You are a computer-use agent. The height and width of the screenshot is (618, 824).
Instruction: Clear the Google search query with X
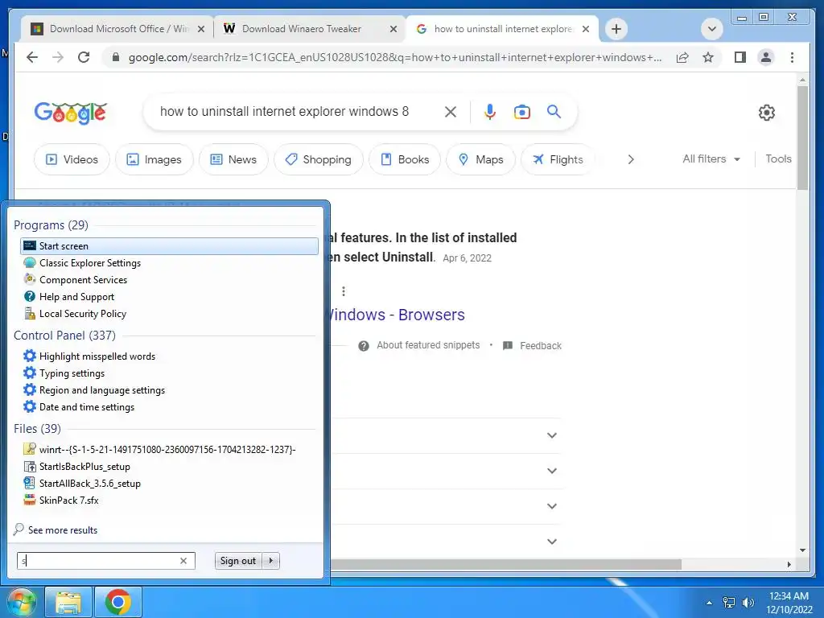[x=451, y=112]
